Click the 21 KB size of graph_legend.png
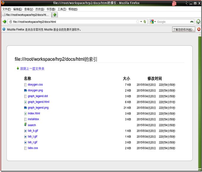Viewport: 202px width, 172px height. (x=127, y=108)
